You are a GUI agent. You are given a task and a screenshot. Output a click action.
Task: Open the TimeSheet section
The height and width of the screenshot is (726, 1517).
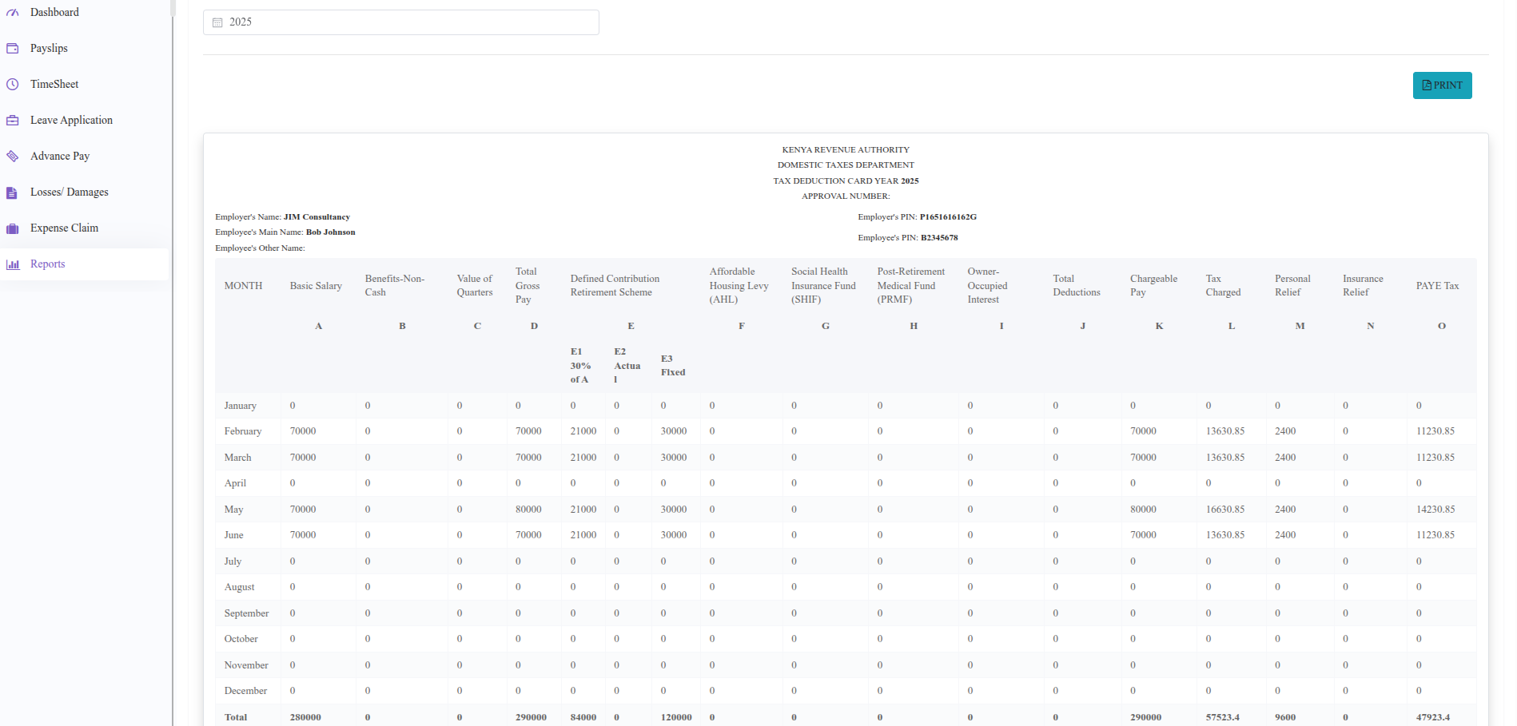[54, 85]
